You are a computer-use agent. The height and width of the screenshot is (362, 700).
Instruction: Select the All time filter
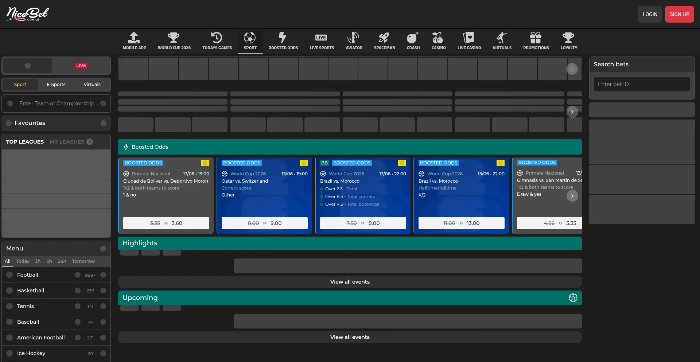point(7,261)
